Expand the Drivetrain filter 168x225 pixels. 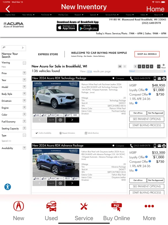(24, 100)
